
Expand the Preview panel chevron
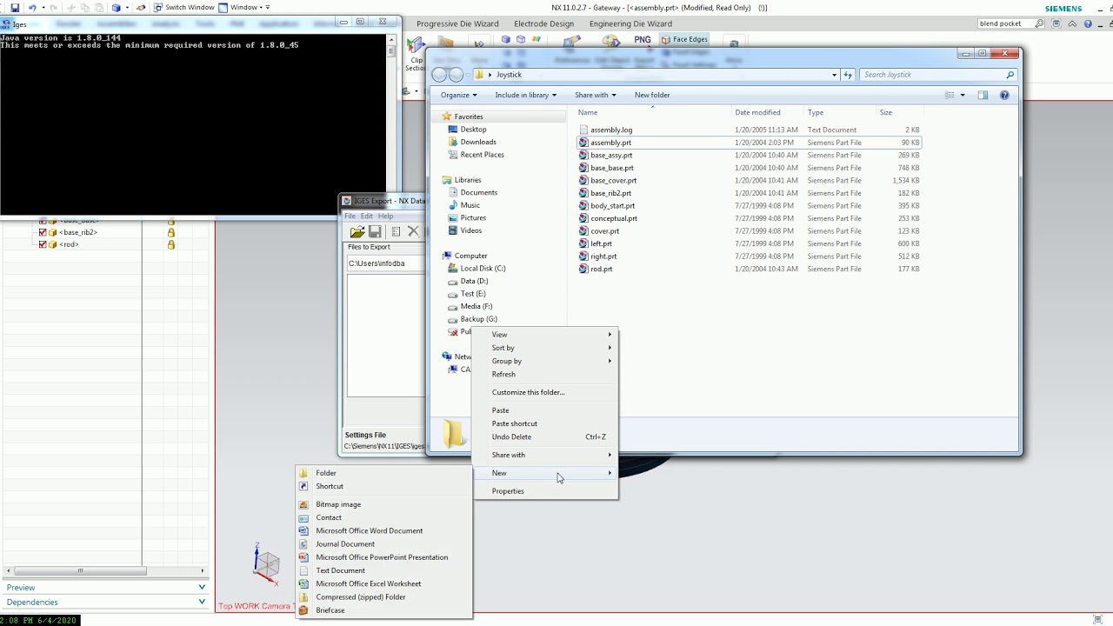click(x=202, y=588)
